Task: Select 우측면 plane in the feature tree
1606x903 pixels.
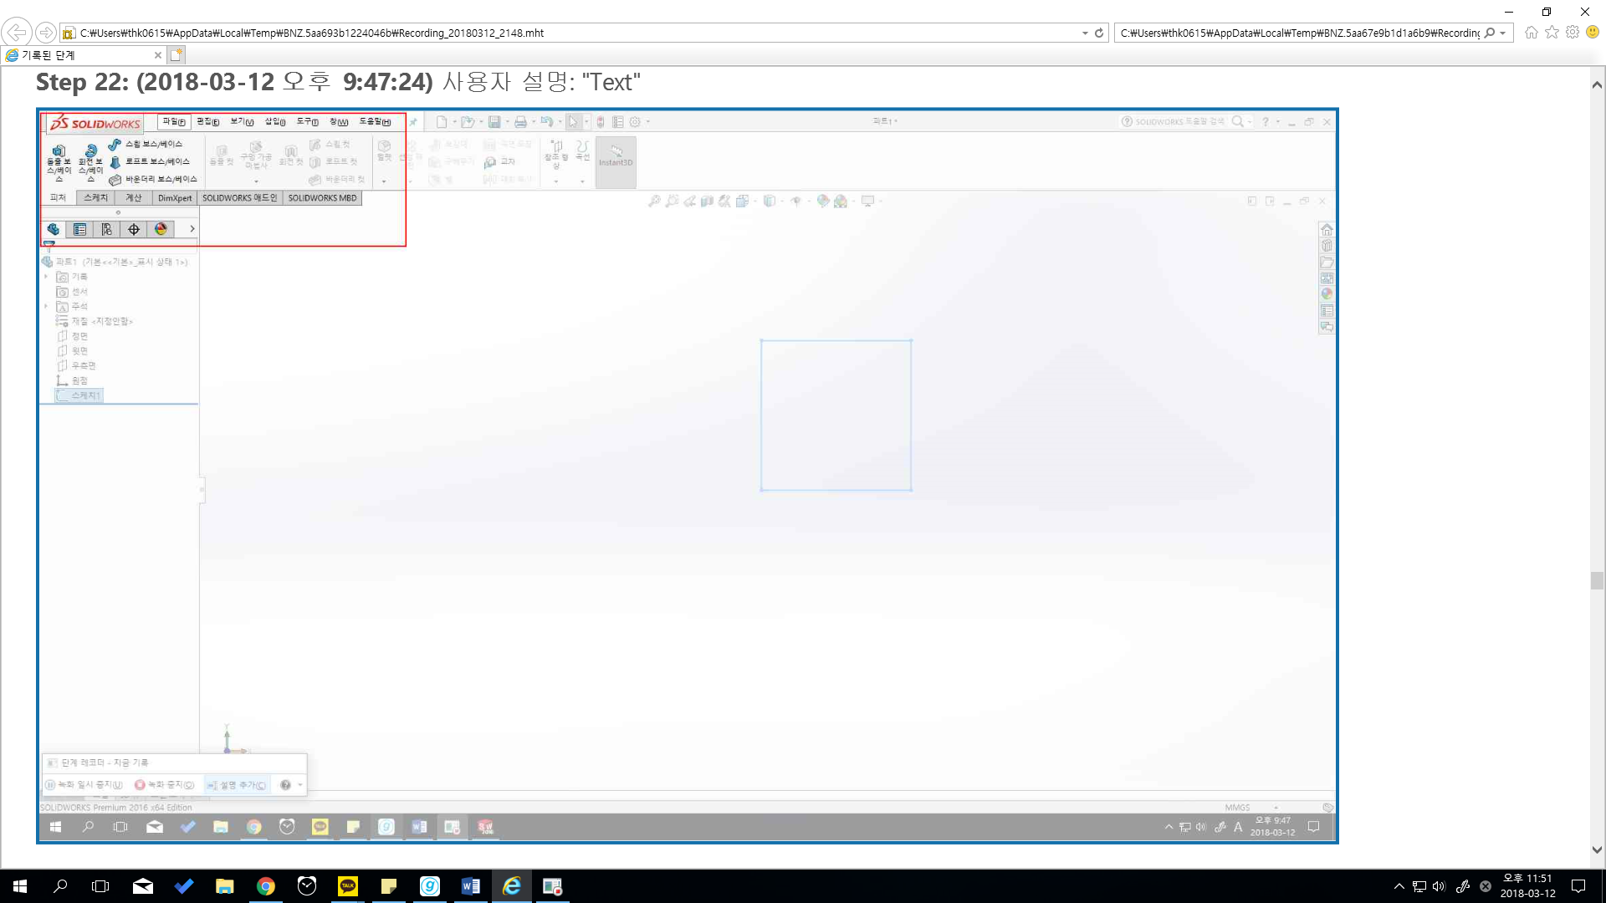Action: pyautogui.click(x=76, y=365)
